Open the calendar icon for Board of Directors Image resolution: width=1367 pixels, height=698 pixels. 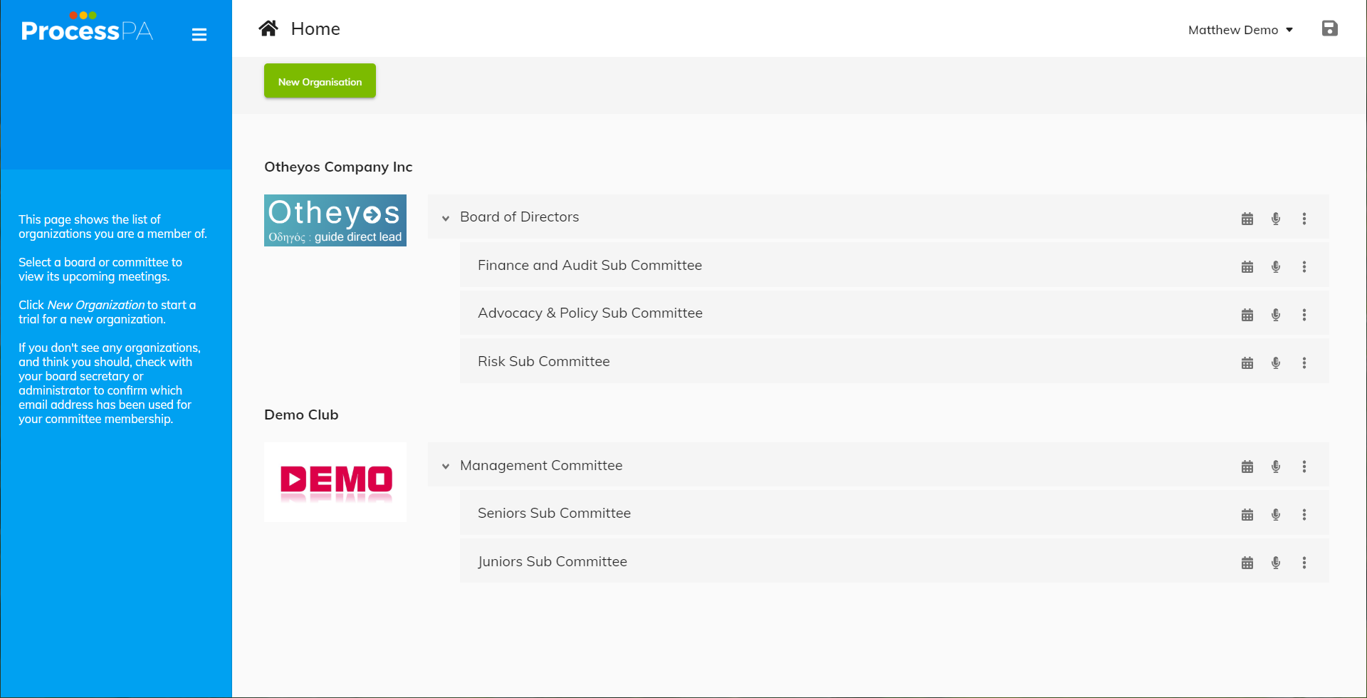[x=1247, y=218]
